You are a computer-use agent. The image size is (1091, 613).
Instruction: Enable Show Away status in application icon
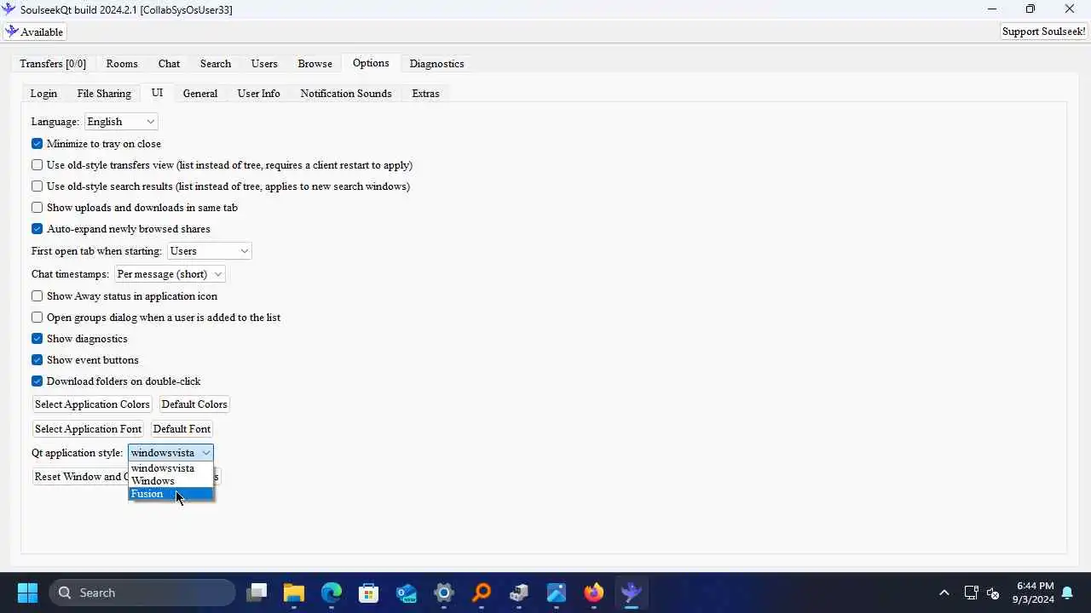(38, 296)
